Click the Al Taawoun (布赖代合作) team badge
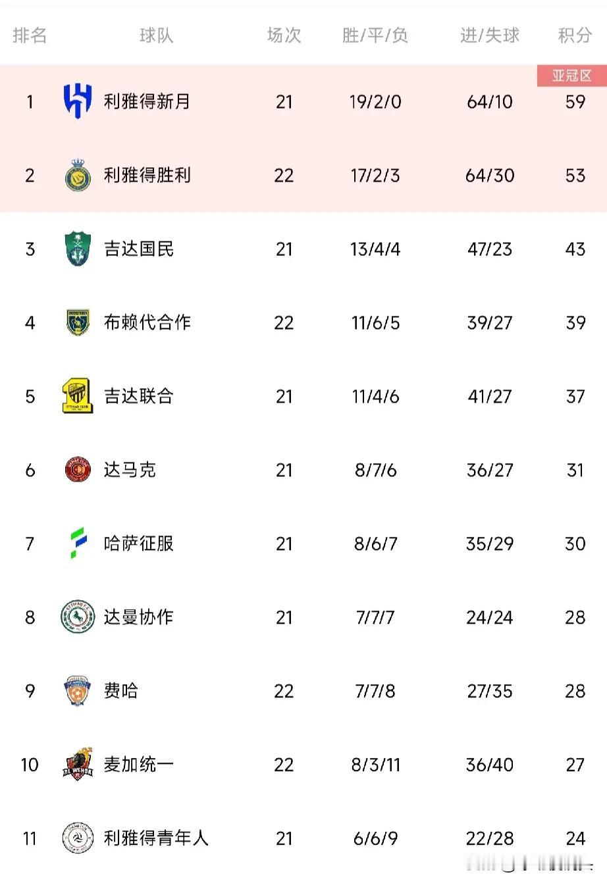The width and height of the screenshot is (607, 885). click(78, 322)
